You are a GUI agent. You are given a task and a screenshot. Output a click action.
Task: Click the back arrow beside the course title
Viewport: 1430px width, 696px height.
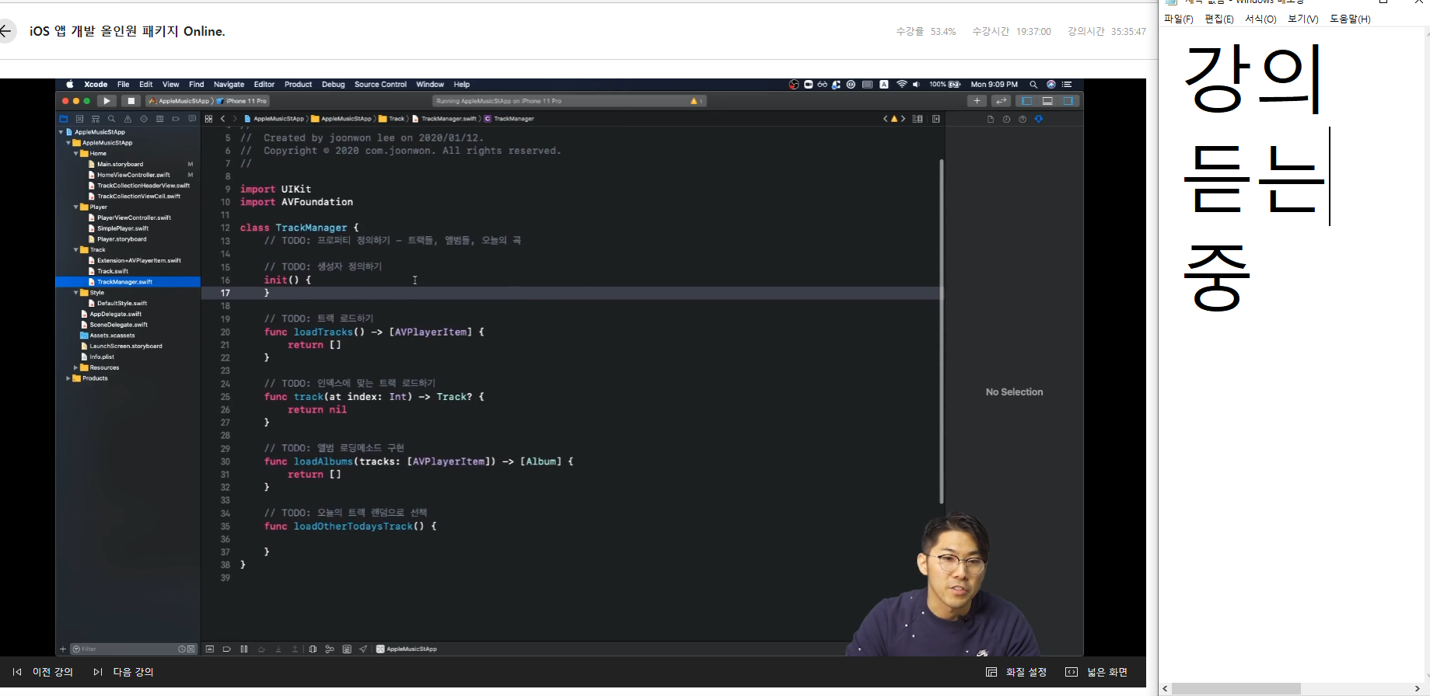pyautogui.click(x=6, y=31)
